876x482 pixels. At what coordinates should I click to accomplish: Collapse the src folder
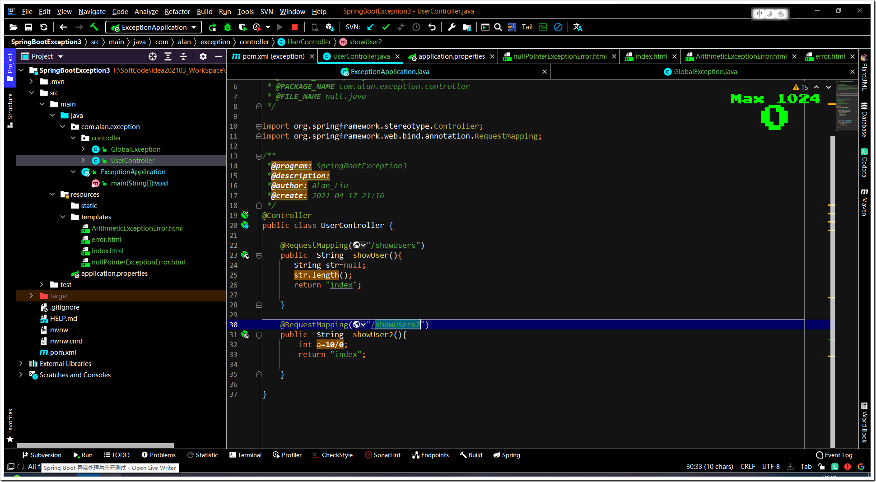click(x=31, y=93)
